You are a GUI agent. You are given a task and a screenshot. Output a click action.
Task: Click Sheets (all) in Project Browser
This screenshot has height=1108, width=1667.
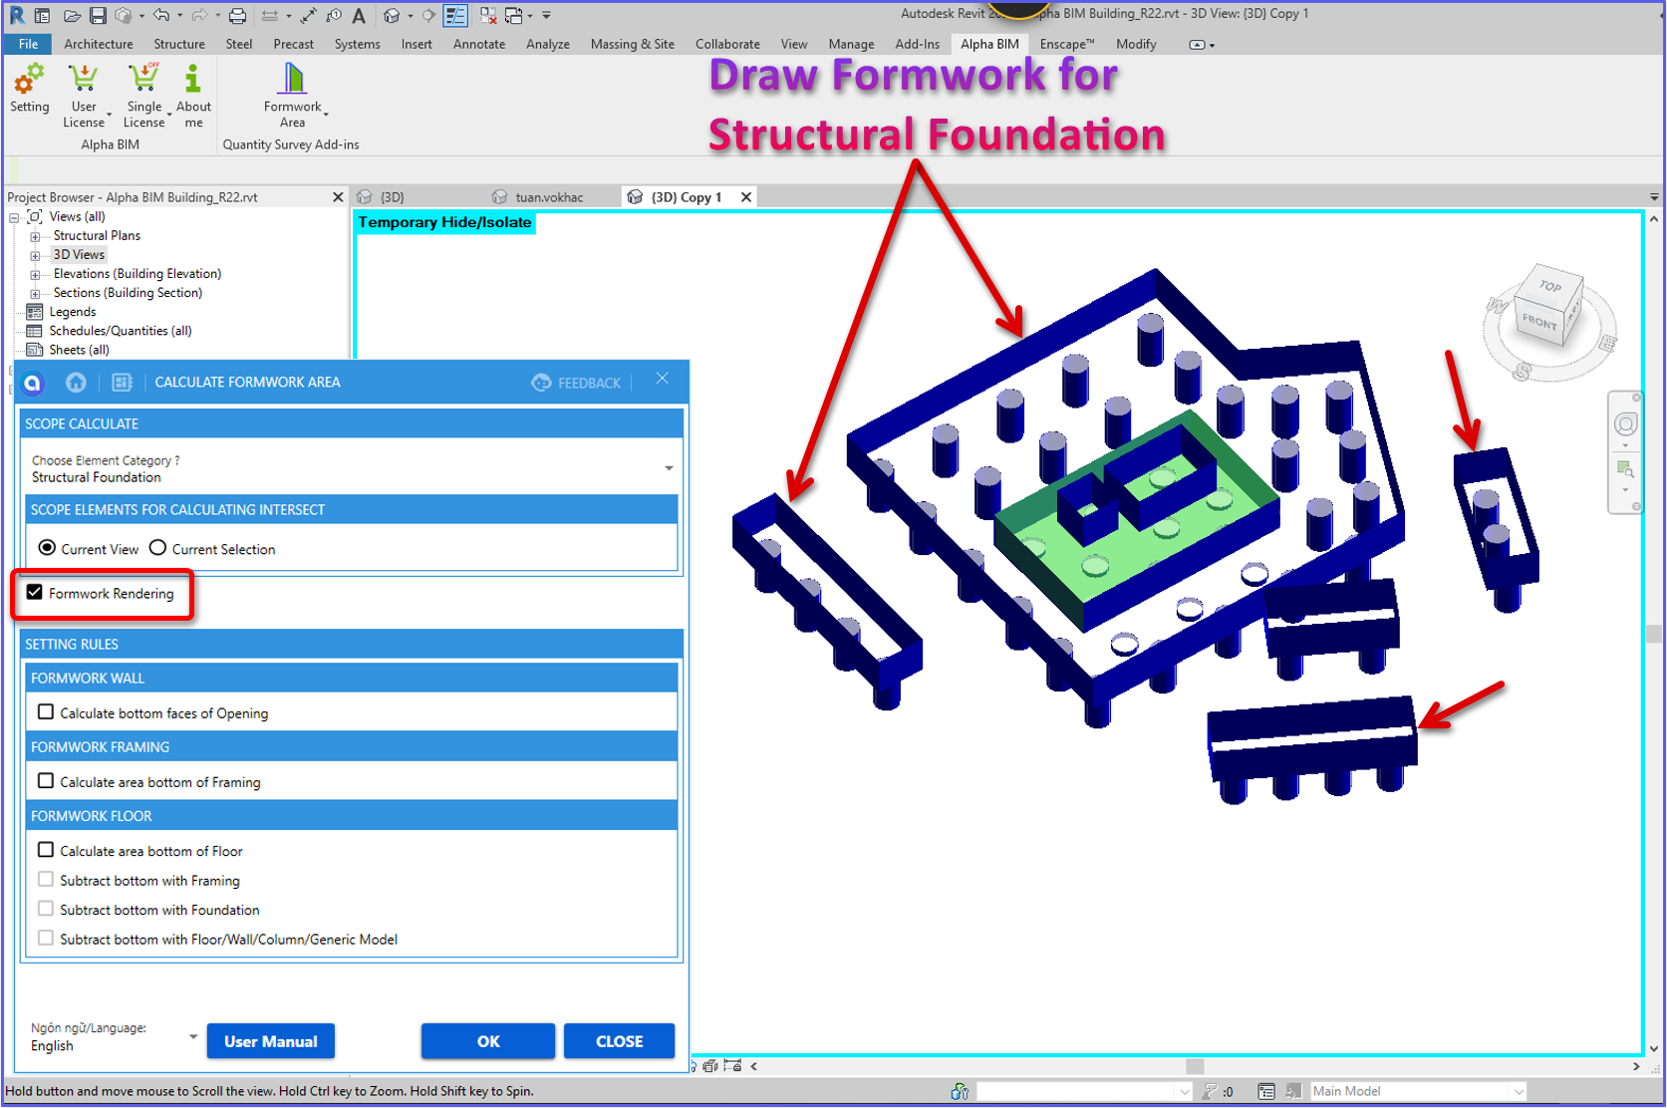pos(80,350)
